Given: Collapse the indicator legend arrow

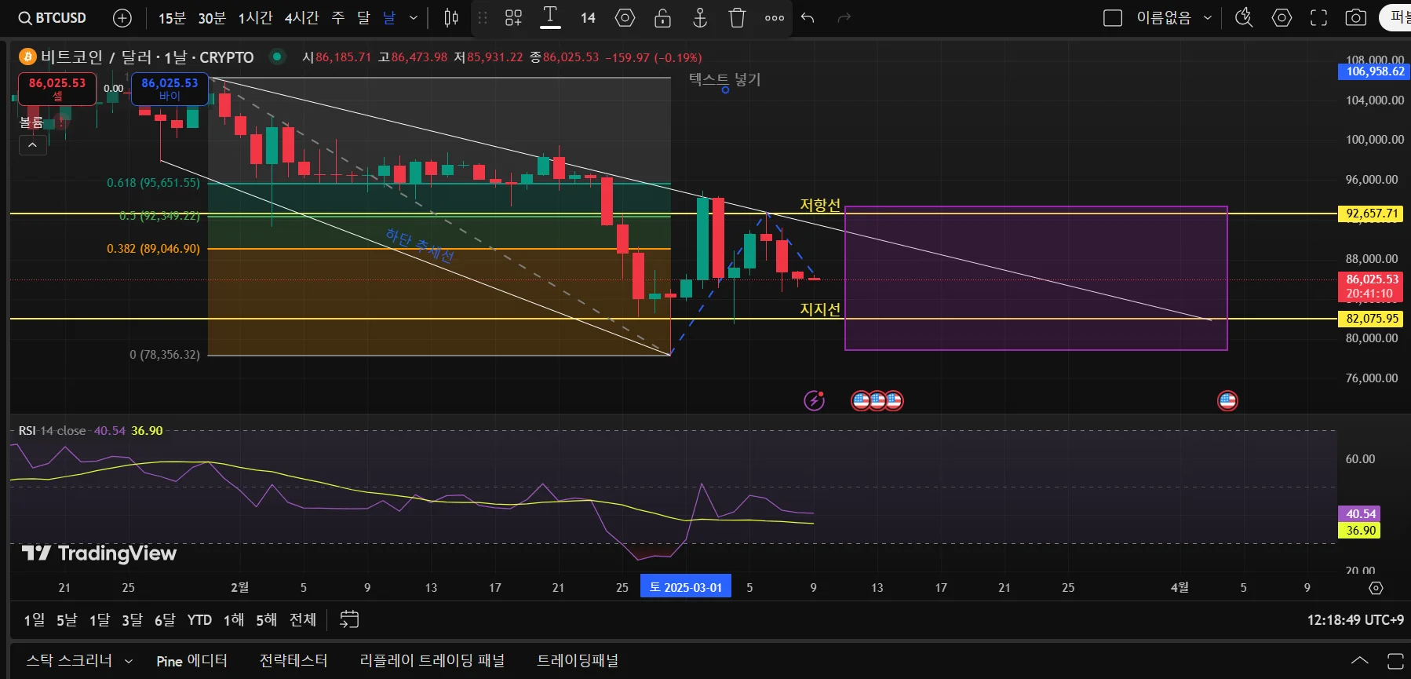Looking at the screenshot, I should point(32,145).
